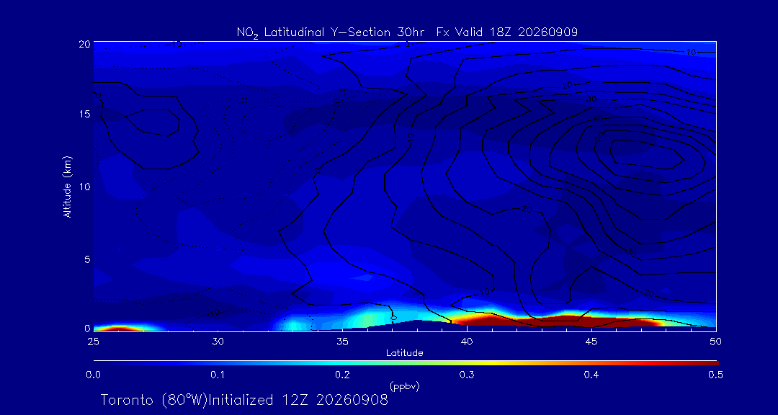Click the latitude 45 tick label
Viewport: 778px width, 415px height.
[591, 341]
